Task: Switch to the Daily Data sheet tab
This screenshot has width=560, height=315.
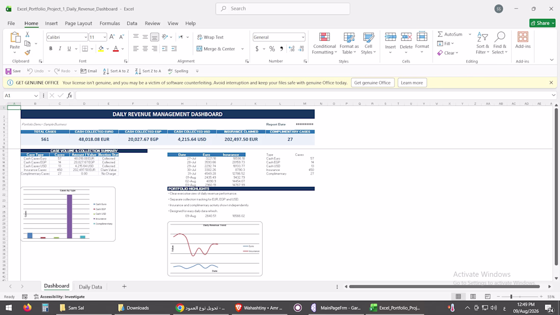Action: (90, 287)
